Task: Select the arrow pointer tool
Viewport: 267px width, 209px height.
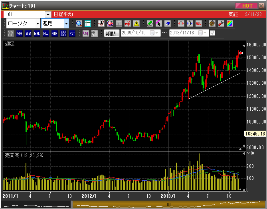Action: pyautogui.click(x=158, y=24)
